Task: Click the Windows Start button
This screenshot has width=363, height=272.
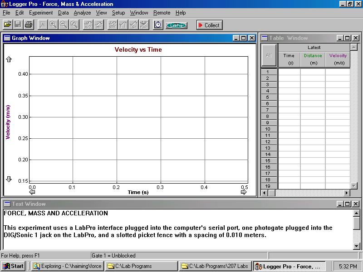Action: (13, 266)
